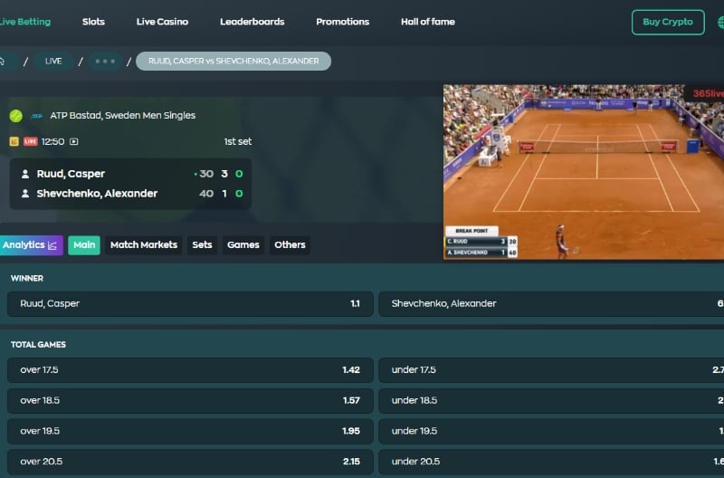The height and width of the screenshot is (478, 724).
Task: Select under 20.5 total games
Action: (551, 462)
